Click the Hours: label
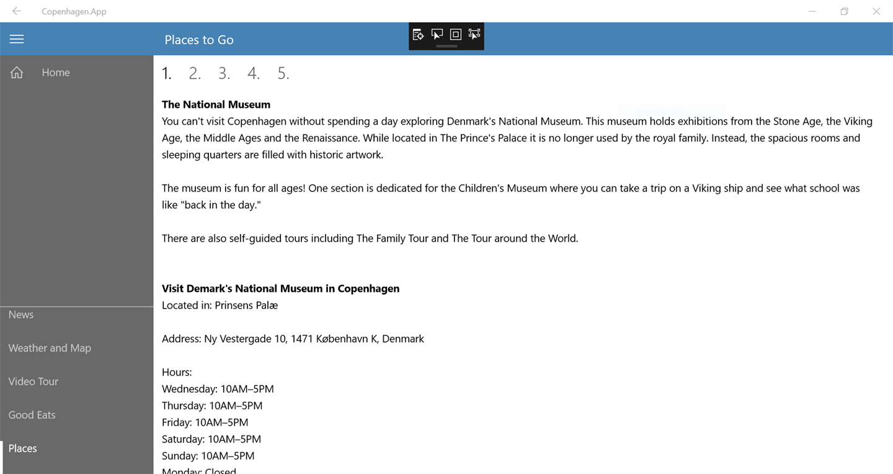893x474 pixels. [x=177, y=372]
